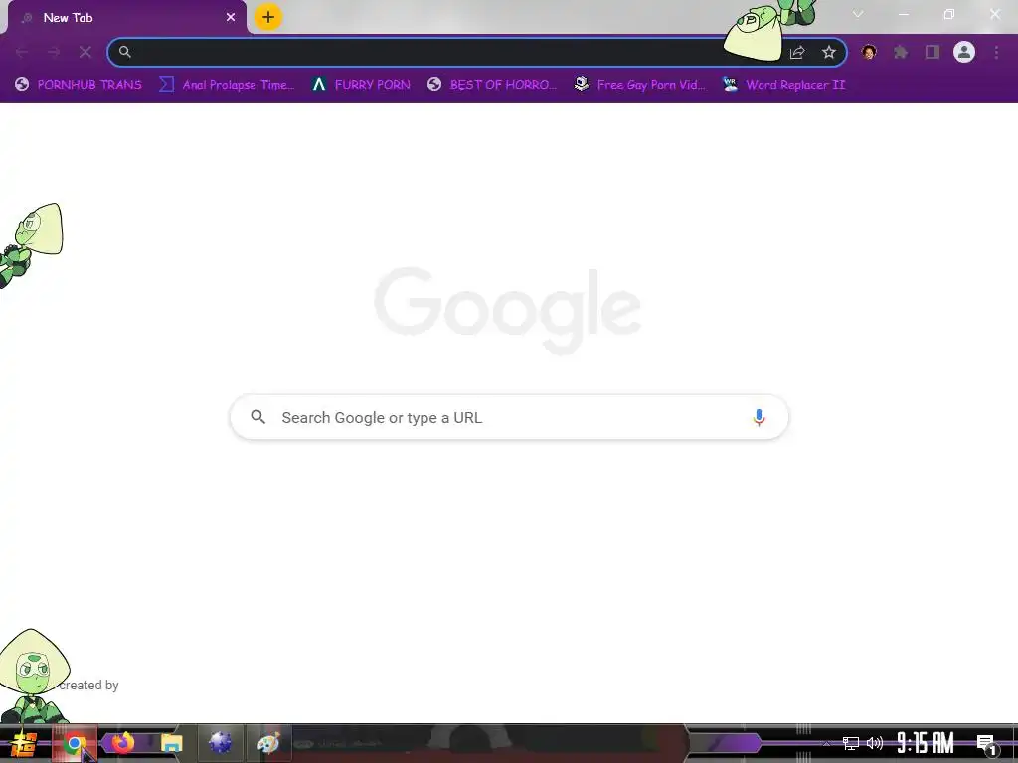Viewport: 1018px width, 763px height.
Task: Open the BEST OF HORRO... bookmark
Action: 491,85
